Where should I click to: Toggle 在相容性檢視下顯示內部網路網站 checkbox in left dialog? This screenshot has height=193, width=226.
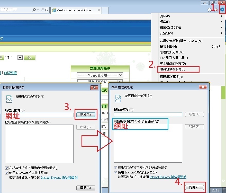(7, 168)
